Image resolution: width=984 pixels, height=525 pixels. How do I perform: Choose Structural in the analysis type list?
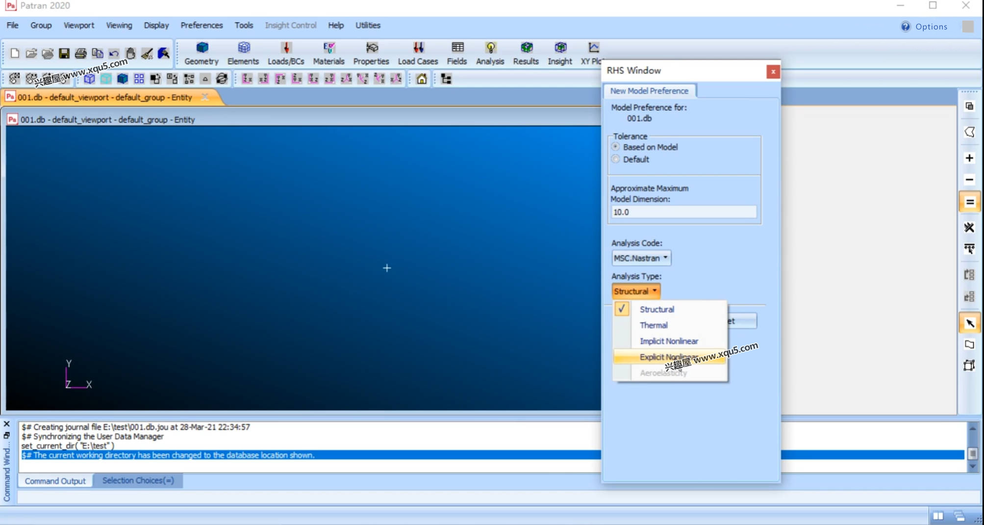(x=670, y=309)
